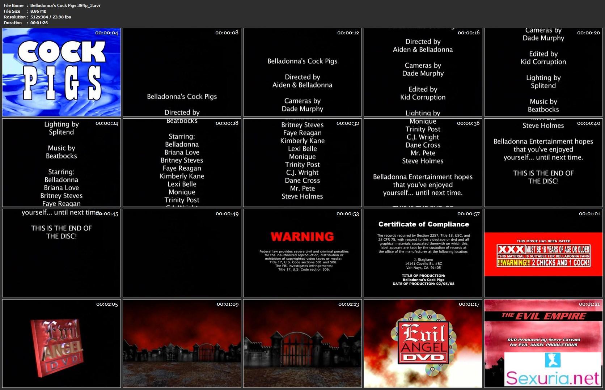Open the Certificate of Compliance frame
The width and height of the screenshot is (605, 390).
(x=423, y=253)
